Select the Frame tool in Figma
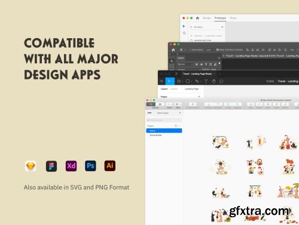299x225 pixels. pyautogui.click(x=179, y=81)
